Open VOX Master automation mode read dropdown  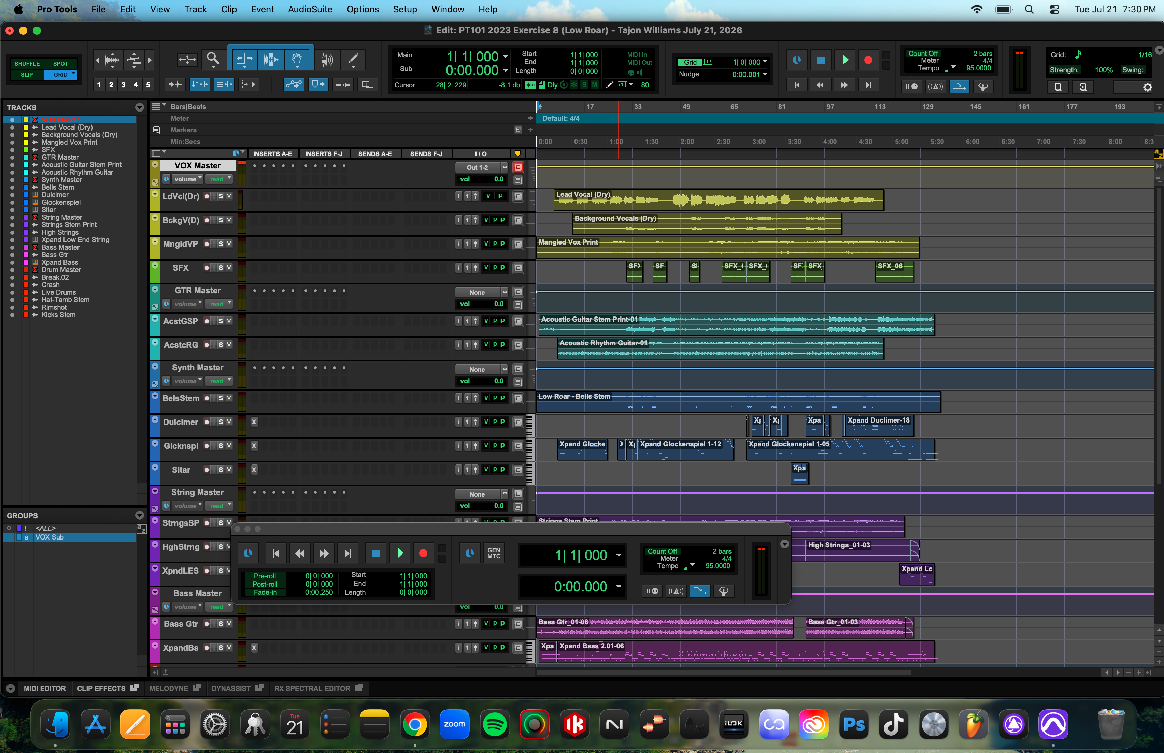[219, 179]
